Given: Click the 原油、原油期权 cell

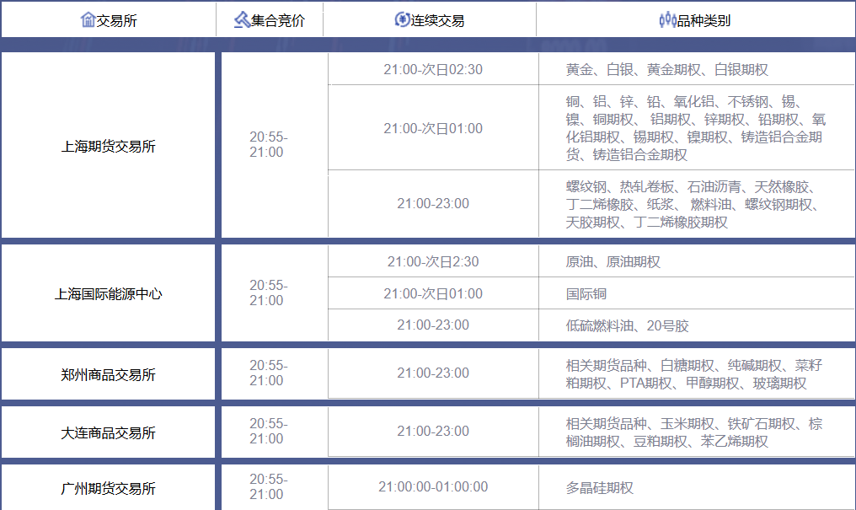Looking at the screenshot, I should (x=697, y=261).
